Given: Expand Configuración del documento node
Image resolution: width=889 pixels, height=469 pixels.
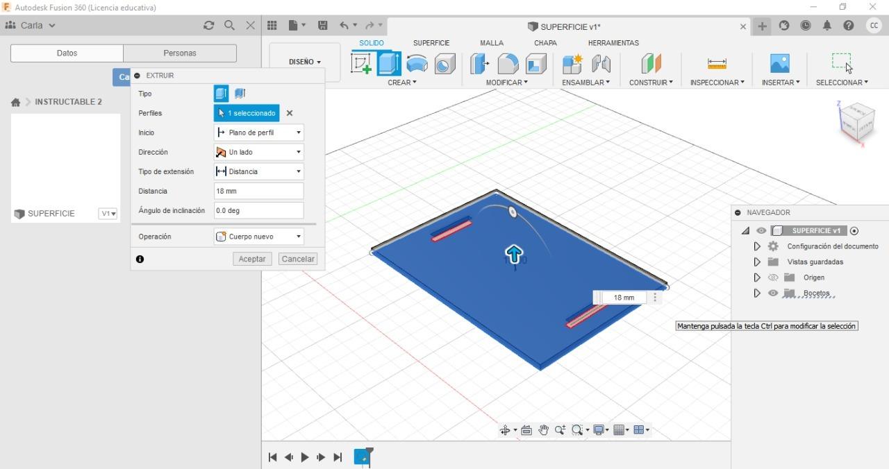Looking at the screenshot, I should pos(757,246).
